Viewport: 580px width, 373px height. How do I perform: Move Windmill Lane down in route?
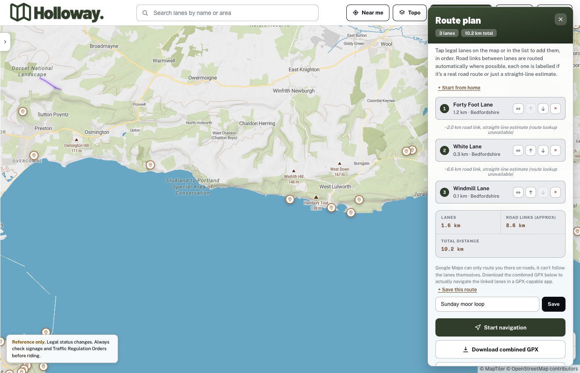tap(543, 192)
